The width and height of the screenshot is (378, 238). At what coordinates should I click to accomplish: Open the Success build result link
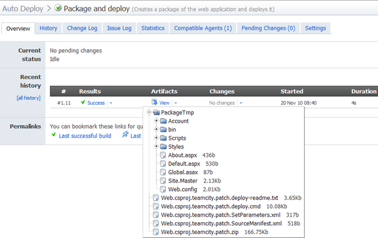click(x=96, y=103)
